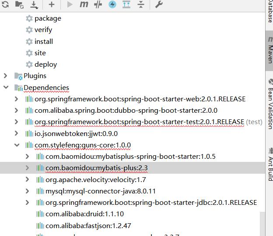Image resolution: width=273 pixels, height=236 pixels.
Task: Select io.jsonwebtoken:jjwt:0.9.0 row
Action: click(x=132, y=133)
